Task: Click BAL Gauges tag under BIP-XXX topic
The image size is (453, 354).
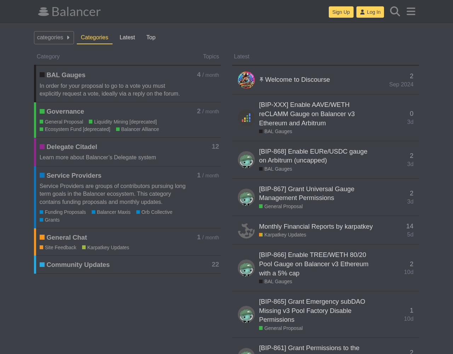Action: [x=276, y=131]
